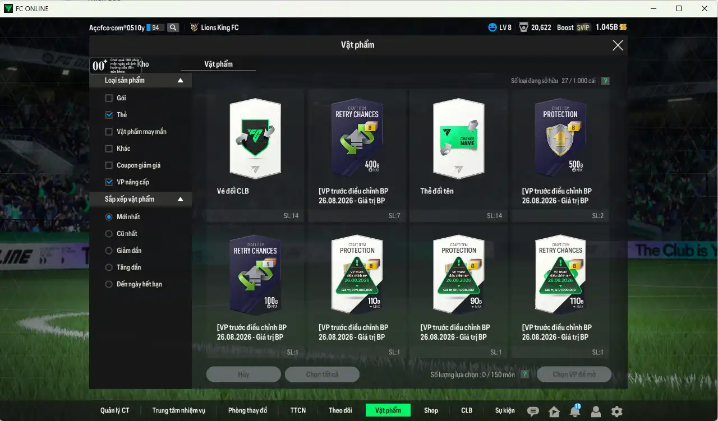Click the green help icon beside the owned count

[605, 81]
